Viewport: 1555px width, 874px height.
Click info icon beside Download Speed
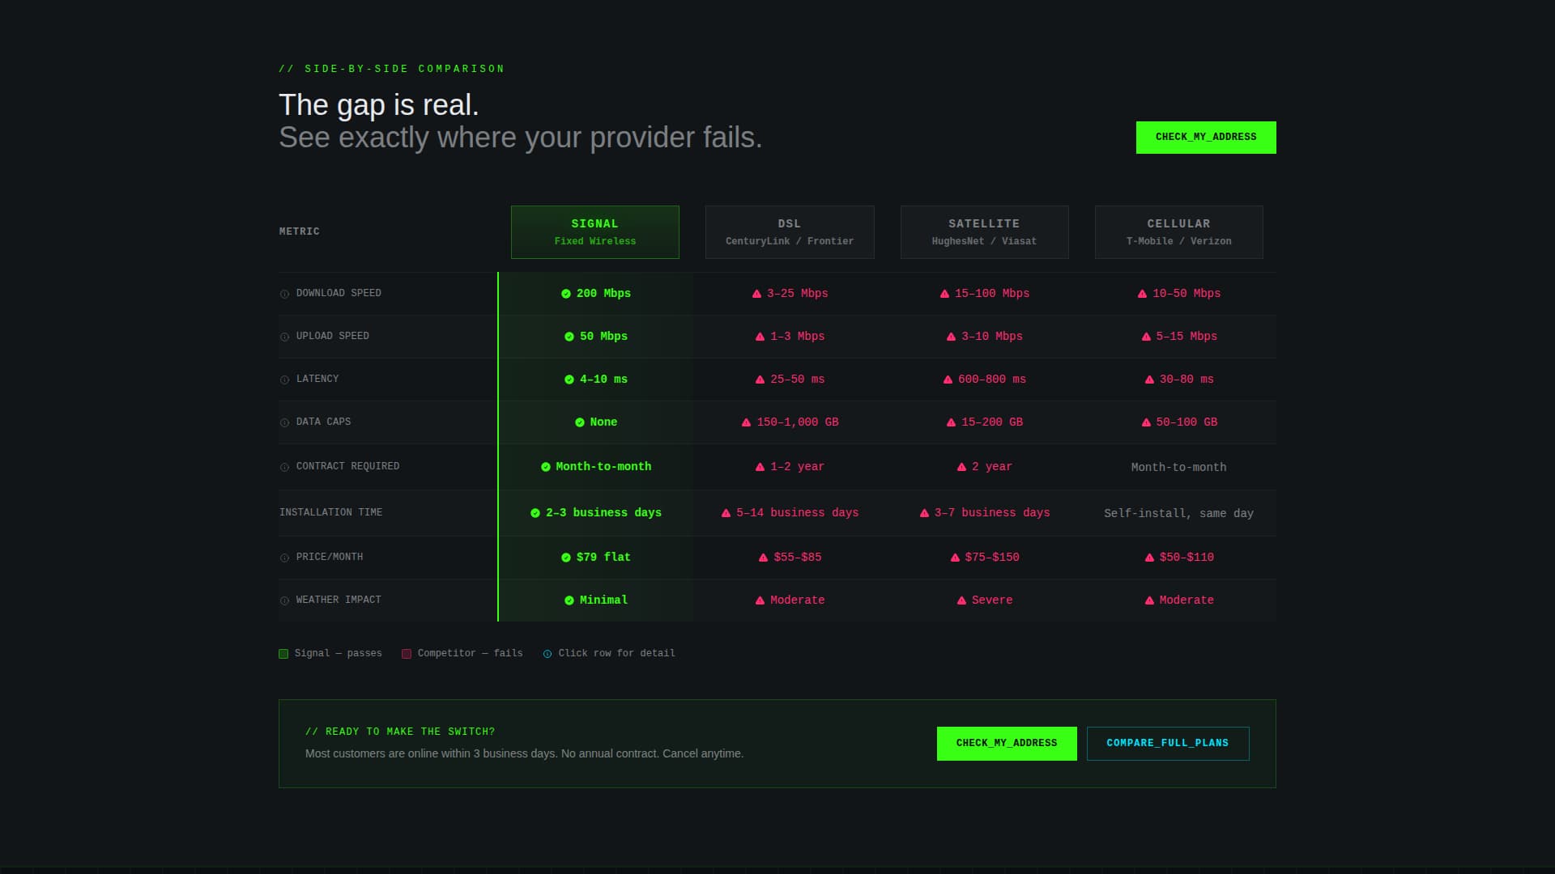click(x=284, y=294)
